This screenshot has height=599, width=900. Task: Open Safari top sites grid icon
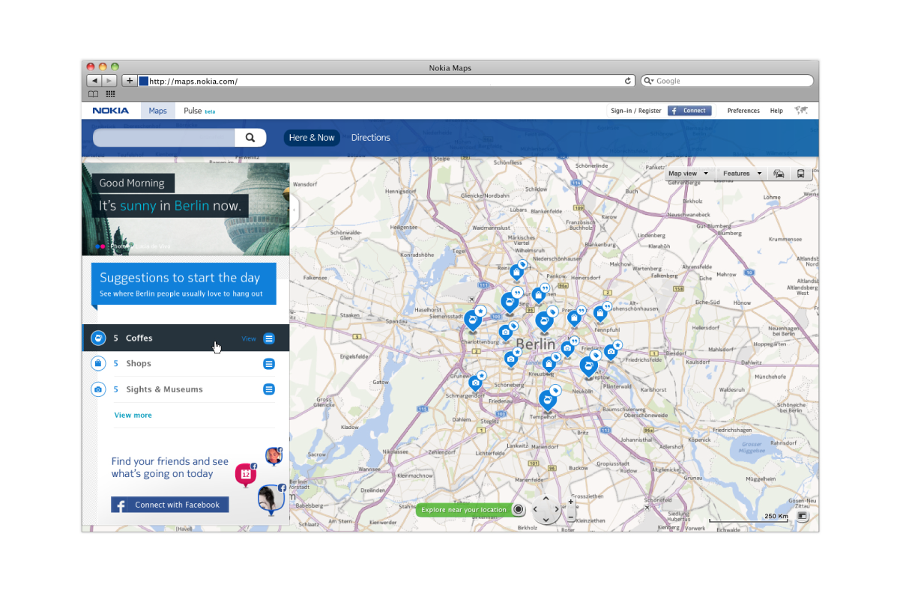[110, 94]
